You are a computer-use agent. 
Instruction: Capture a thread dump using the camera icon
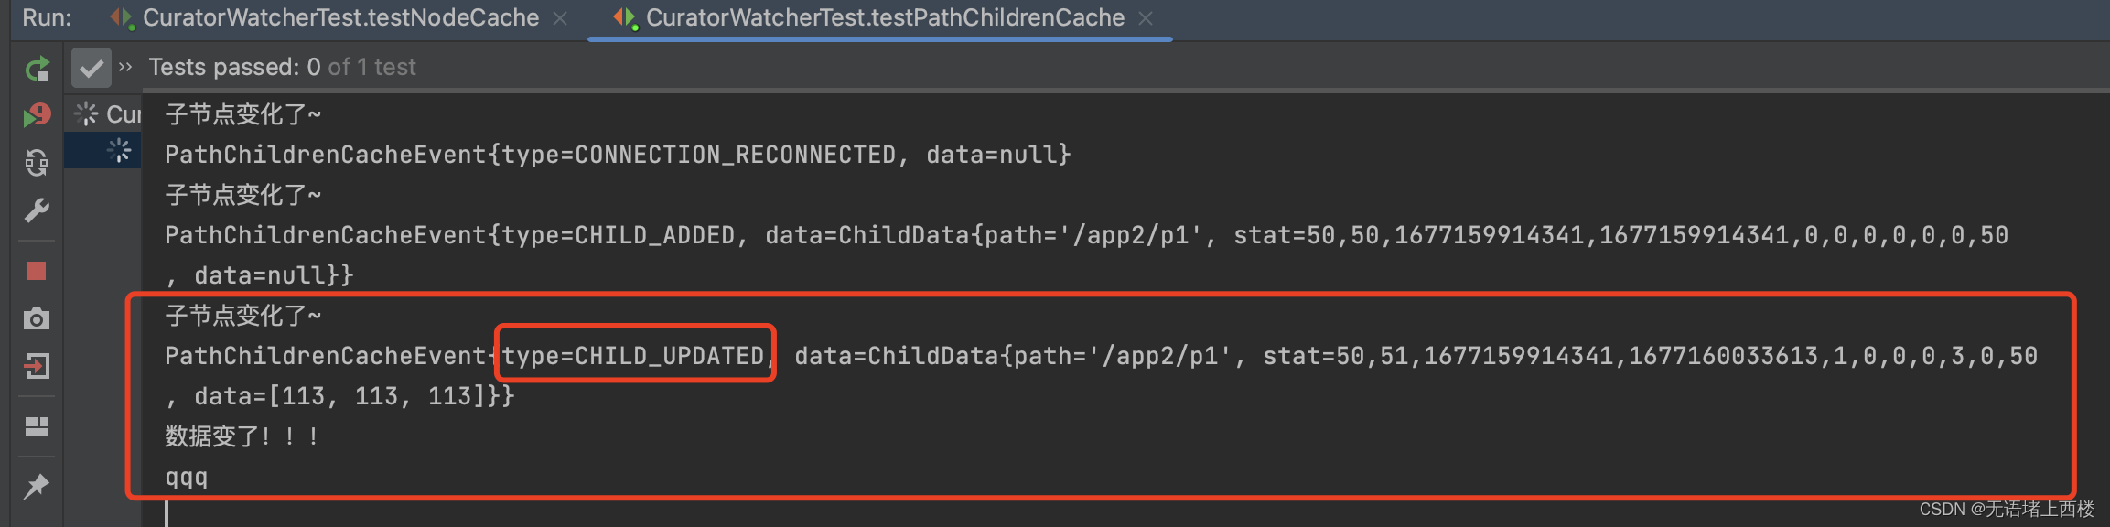(37, 319)
